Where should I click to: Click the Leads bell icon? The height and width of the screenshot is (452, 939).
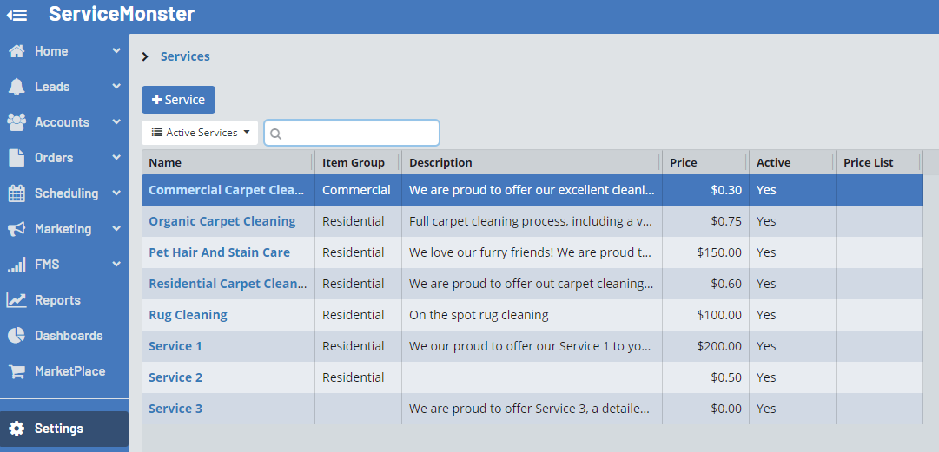point(17,87)
